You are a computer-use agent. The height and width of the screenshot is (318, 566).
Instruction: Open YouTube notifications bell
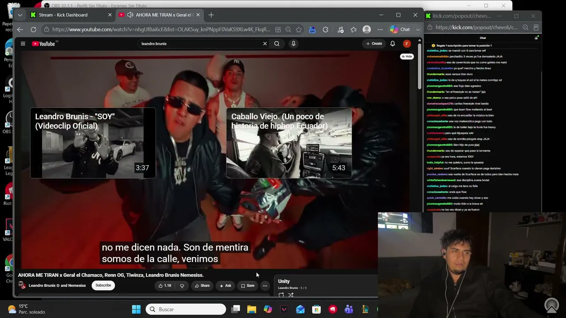pos(393,44)
